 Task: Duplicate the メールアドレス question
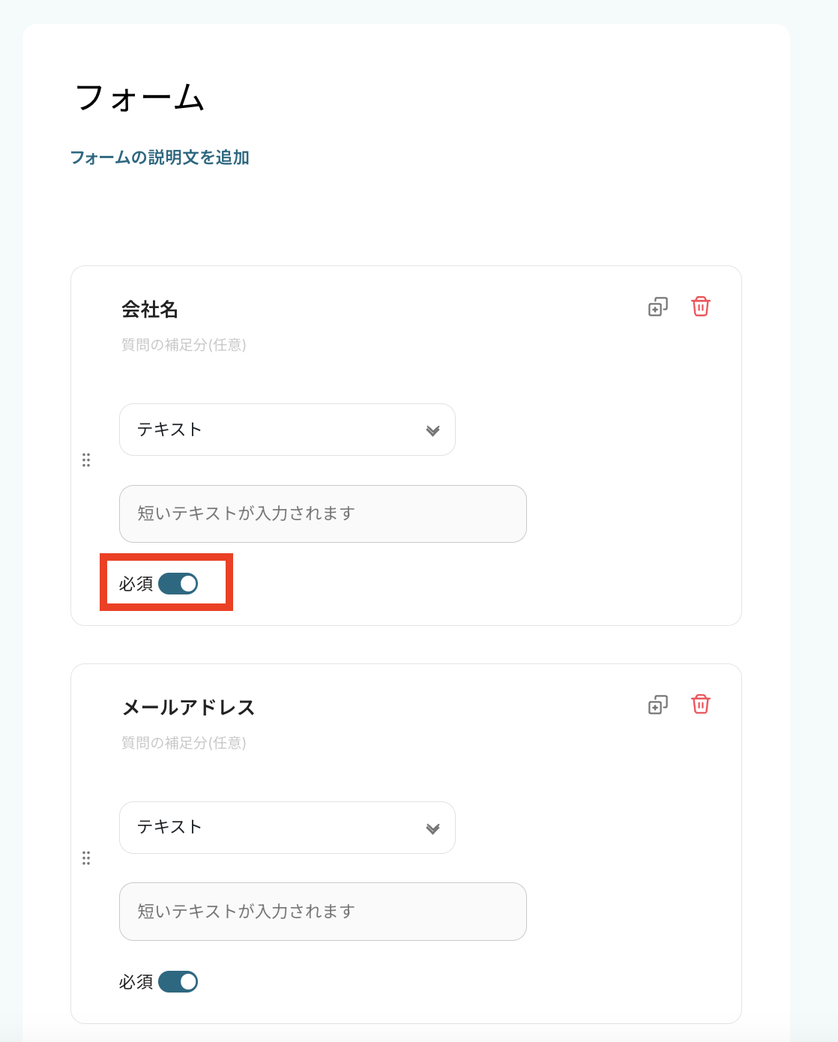point(657,705)
